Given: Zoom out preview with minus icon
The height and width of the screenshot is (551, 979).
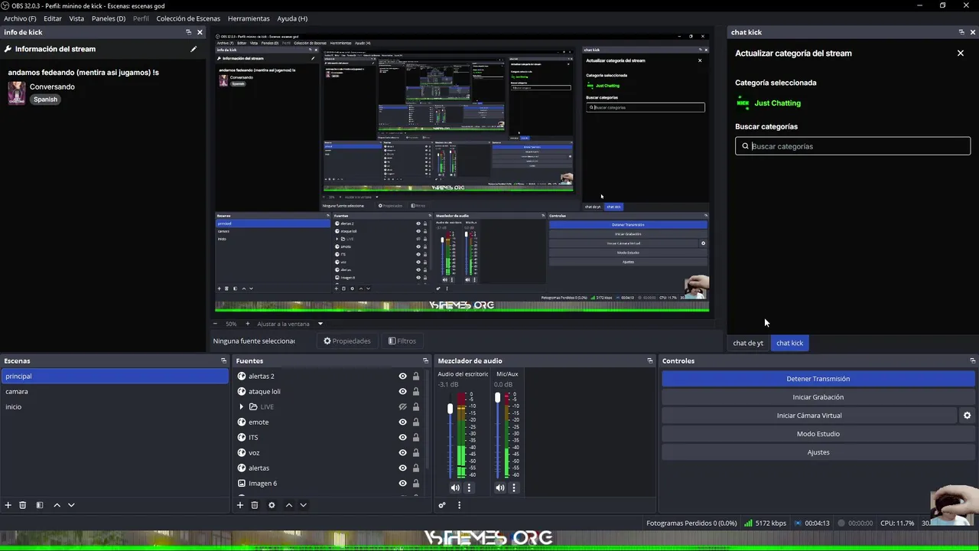Looking at the screenshot, I should [215, 324].
